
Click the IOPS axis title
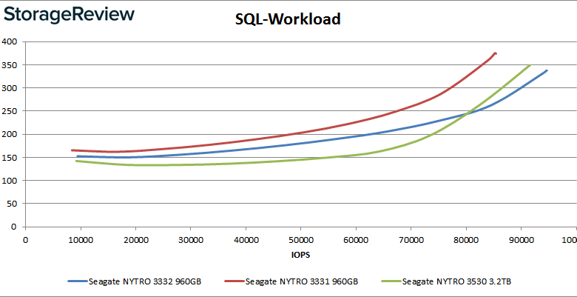point(301,256)
